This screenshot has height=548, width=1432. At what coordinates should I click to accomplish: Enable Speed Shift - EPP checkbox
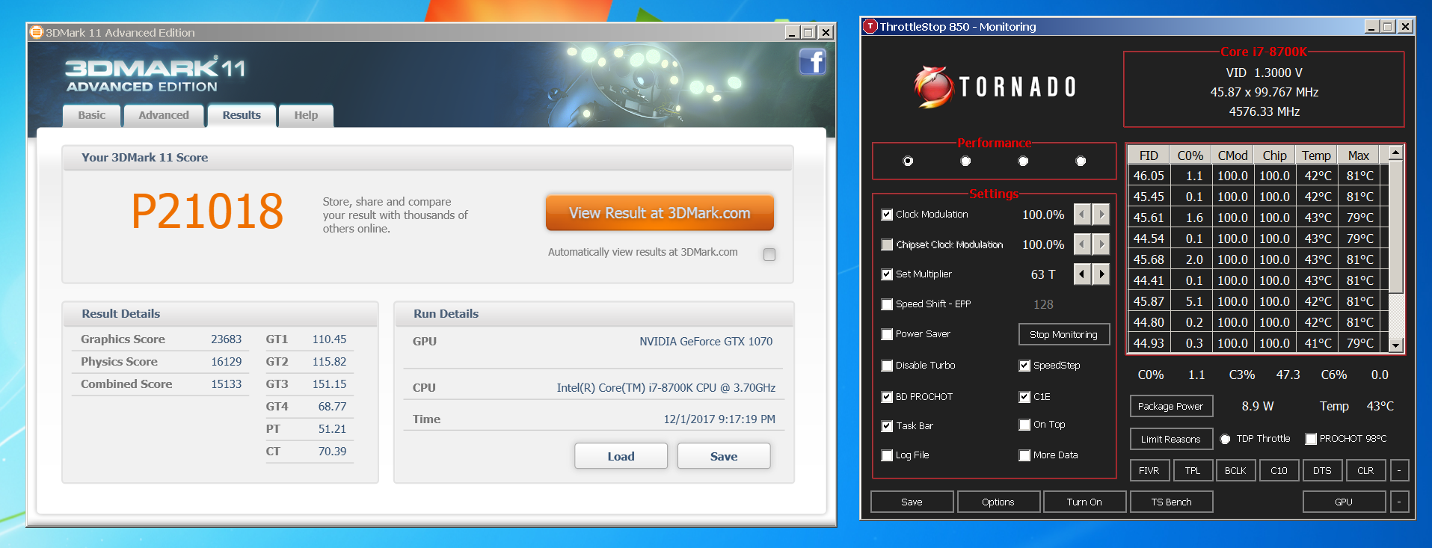887,304
